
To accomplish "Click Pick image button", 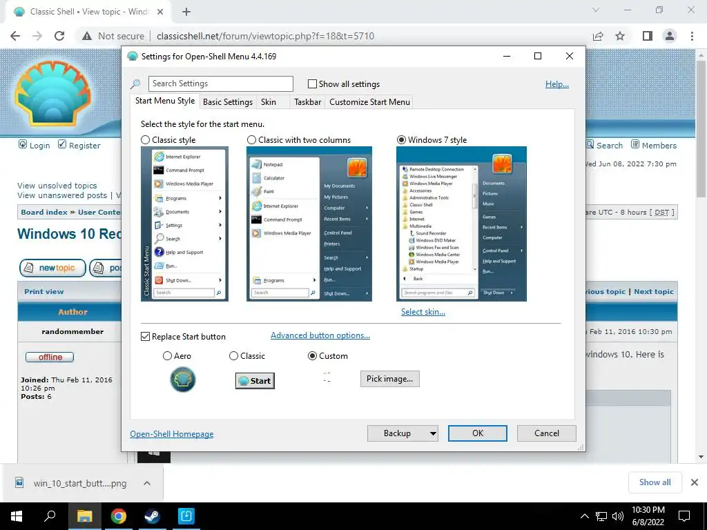I will pos(389,379).
